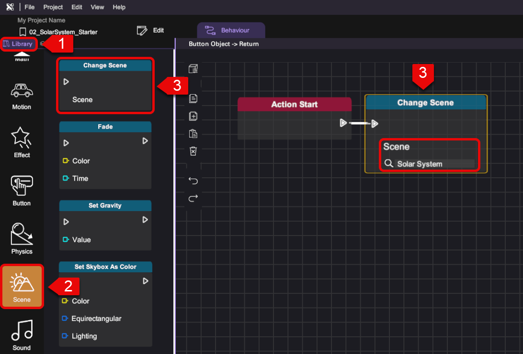Select the Scene category

22,287
